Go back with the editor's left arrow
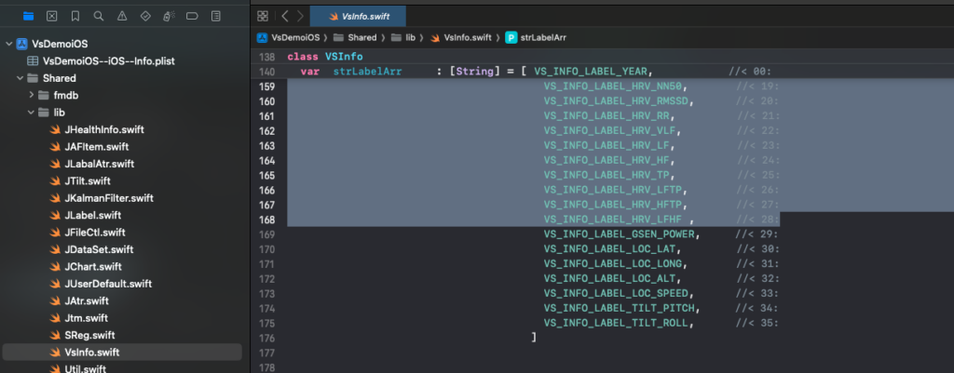The image size is (954, 373). 285,16
